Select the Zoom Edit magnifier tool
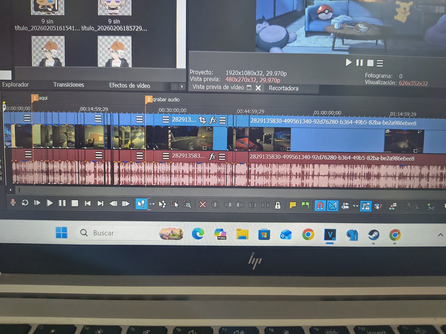Image resolution: width=446 pixels, height=334 pixels. coord(187,204)
